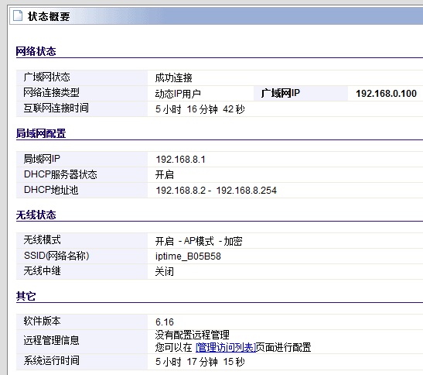Image resolution: width=423 pixels, height=375 pixels.
Task: Select the 状态概要 page title
Action: pyautogui.click(x=49, y=16)
